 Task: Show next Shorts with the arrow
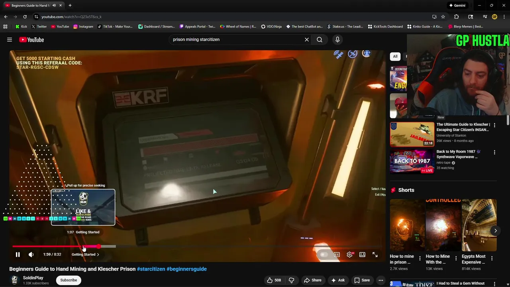click(495, 231)
